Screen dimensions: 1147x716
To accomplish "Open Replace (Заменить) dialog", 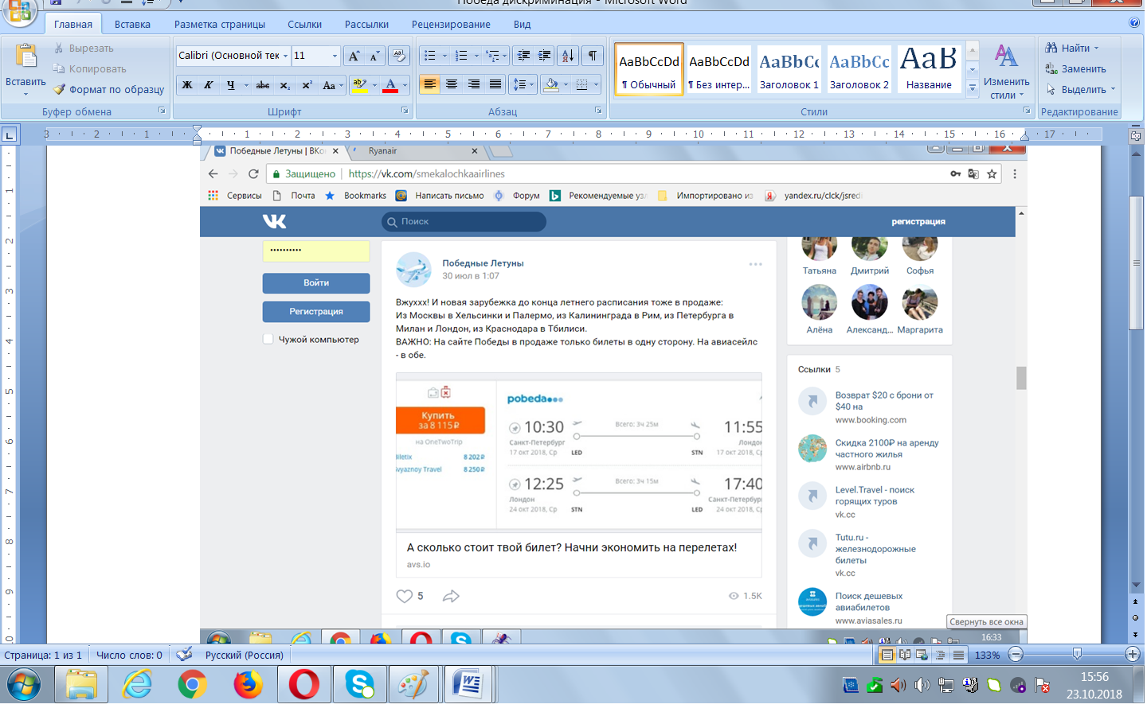I will [1075, 69].
